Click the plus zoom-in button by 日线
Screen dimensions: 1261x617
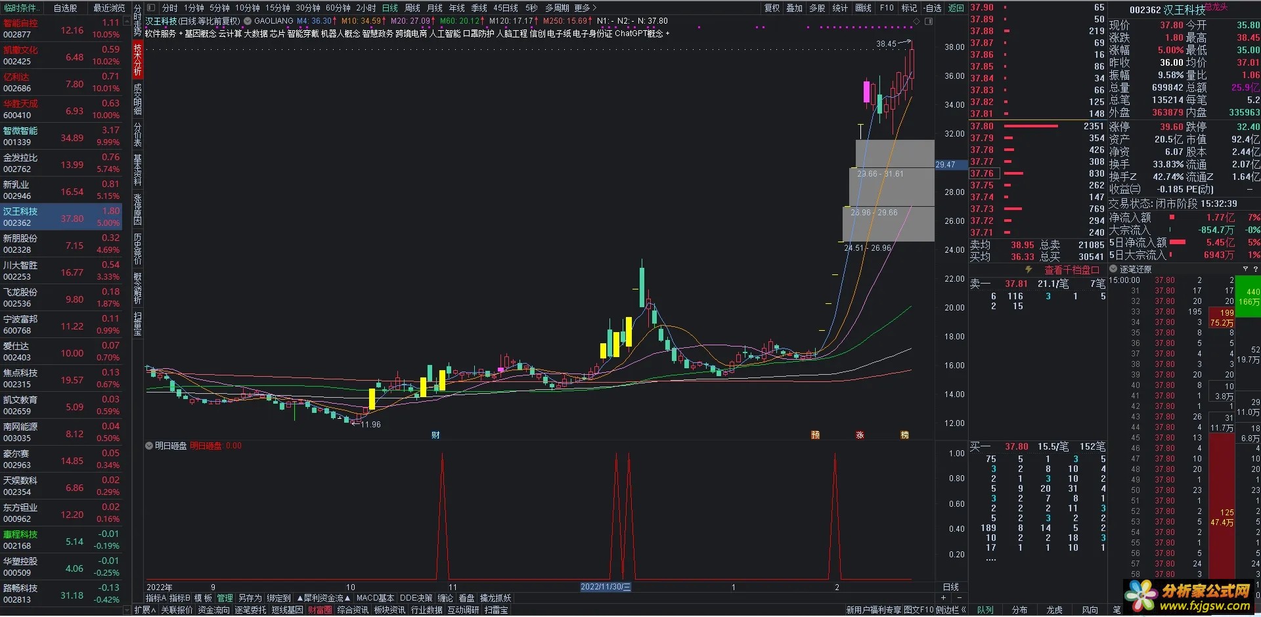[x=944, y=598]
